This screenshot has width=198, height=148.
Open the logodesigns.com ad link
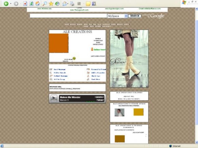pyautogui.click(x=114, y=9)
